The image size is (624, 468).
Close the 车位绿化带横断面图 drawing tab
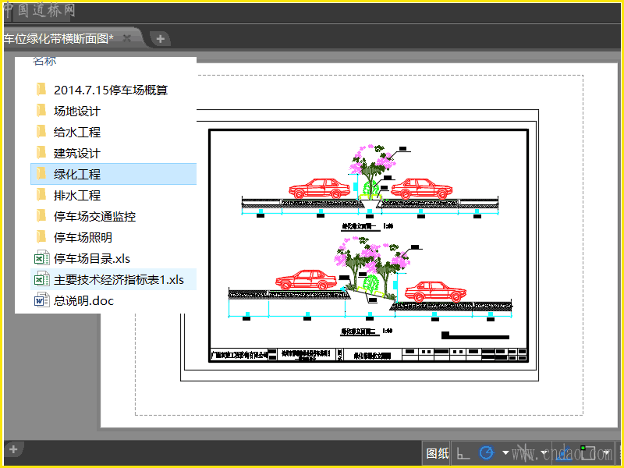(127, 38)
